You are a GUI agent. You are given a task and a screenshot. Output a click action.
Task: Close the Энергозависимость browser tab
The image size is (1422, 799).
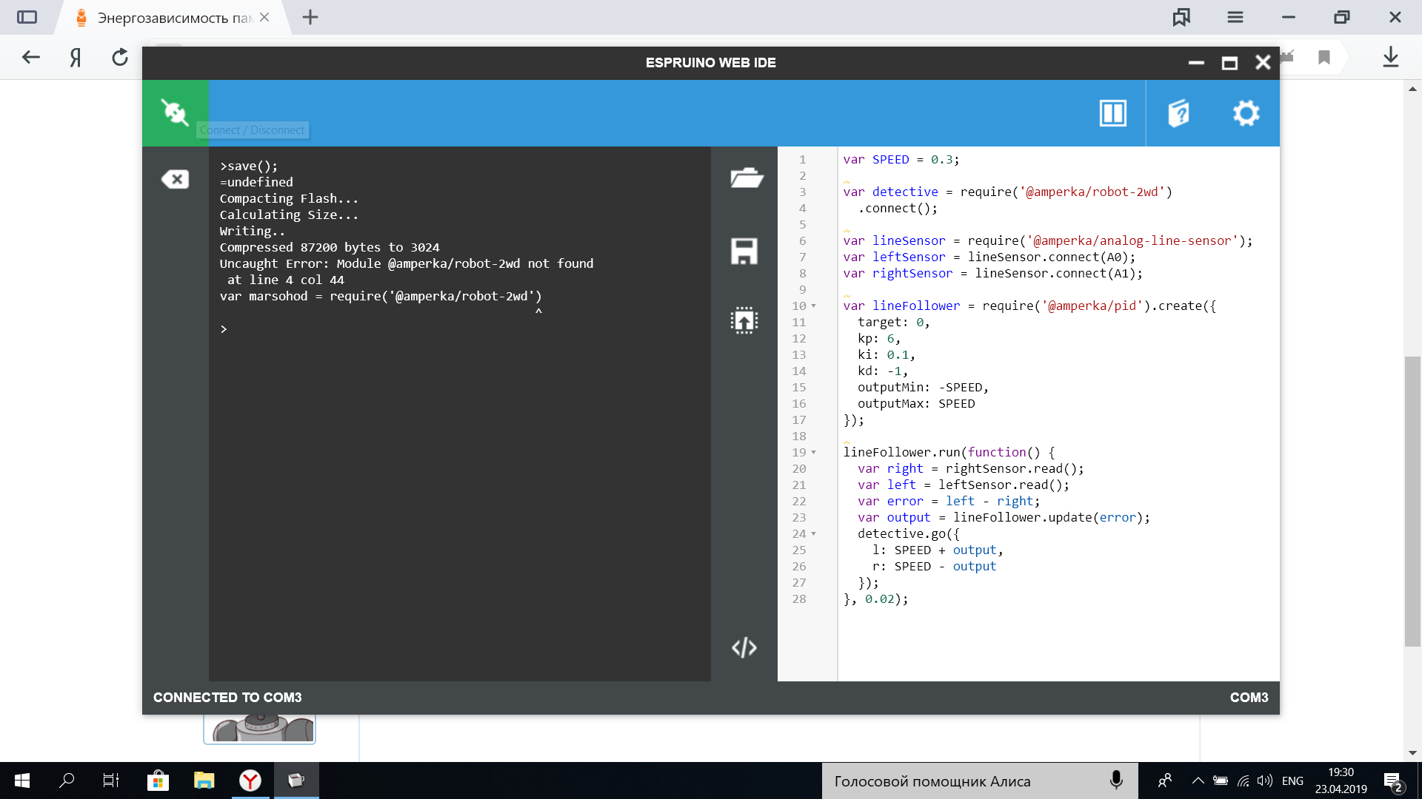264,17
